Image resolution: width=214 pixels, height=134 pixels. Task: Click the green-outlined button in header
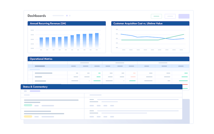(156, 16)
